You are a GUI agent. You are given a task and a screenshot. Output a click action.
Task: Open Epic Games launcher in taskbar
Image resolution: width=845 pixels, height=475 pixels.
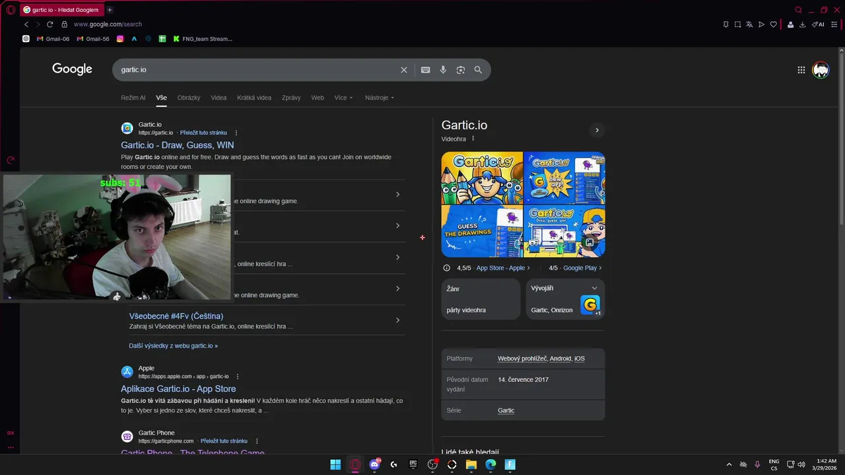pyautogui.click(x=413, y=464)
